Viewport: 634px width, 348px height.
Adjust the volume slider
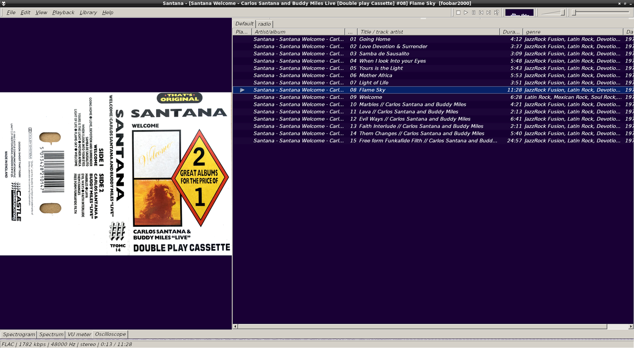pyautogui.click(x=552, y=12)
